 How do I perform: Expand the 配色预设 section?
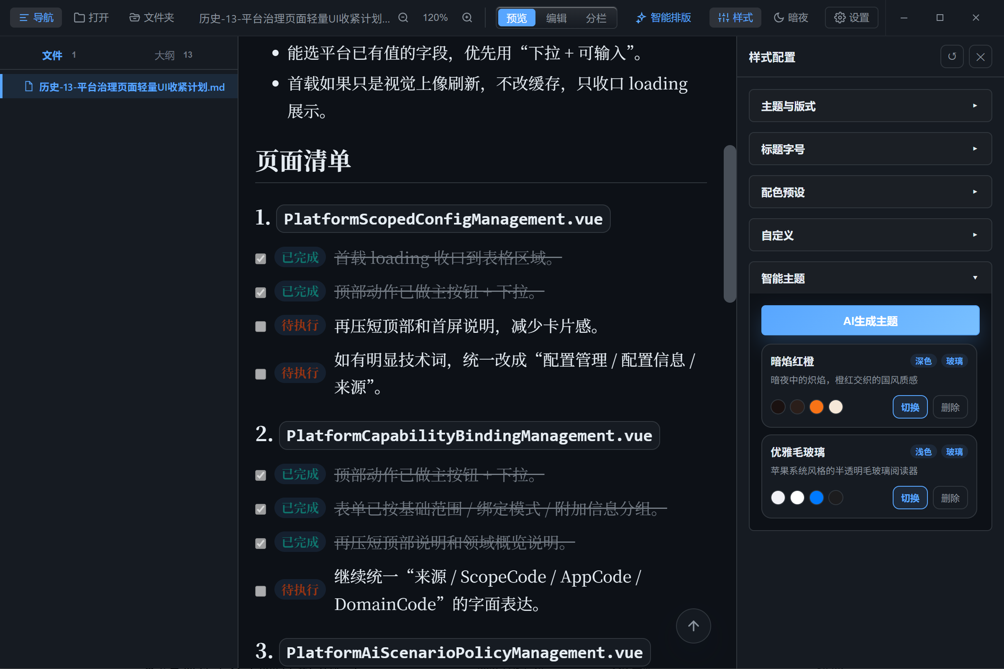870,192
